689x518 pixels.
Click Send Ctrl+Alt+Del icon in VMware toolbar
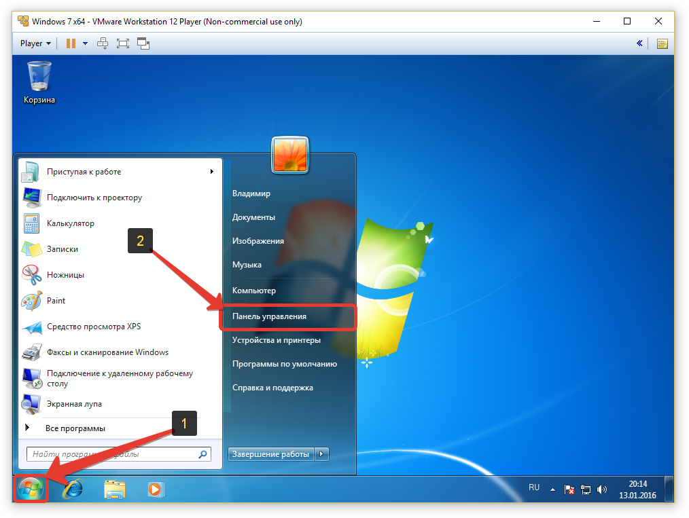103,43
